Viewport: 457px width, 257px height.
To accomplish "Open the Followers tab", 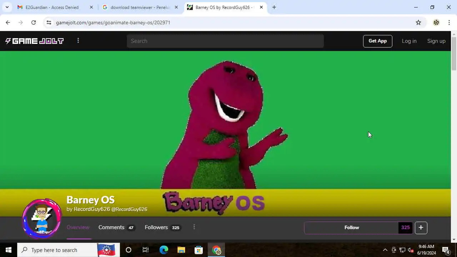I will click(x=163, y=227).
